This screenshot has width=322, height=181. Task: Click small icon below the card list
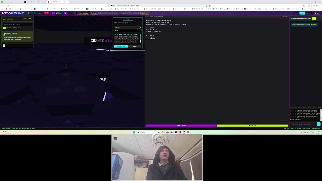click(x=4, y=46)
